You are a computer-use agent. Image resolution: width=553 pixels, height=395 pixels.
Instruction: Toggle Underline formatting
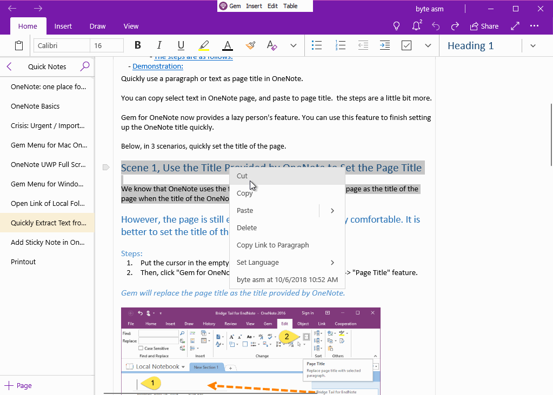(181, 45)
